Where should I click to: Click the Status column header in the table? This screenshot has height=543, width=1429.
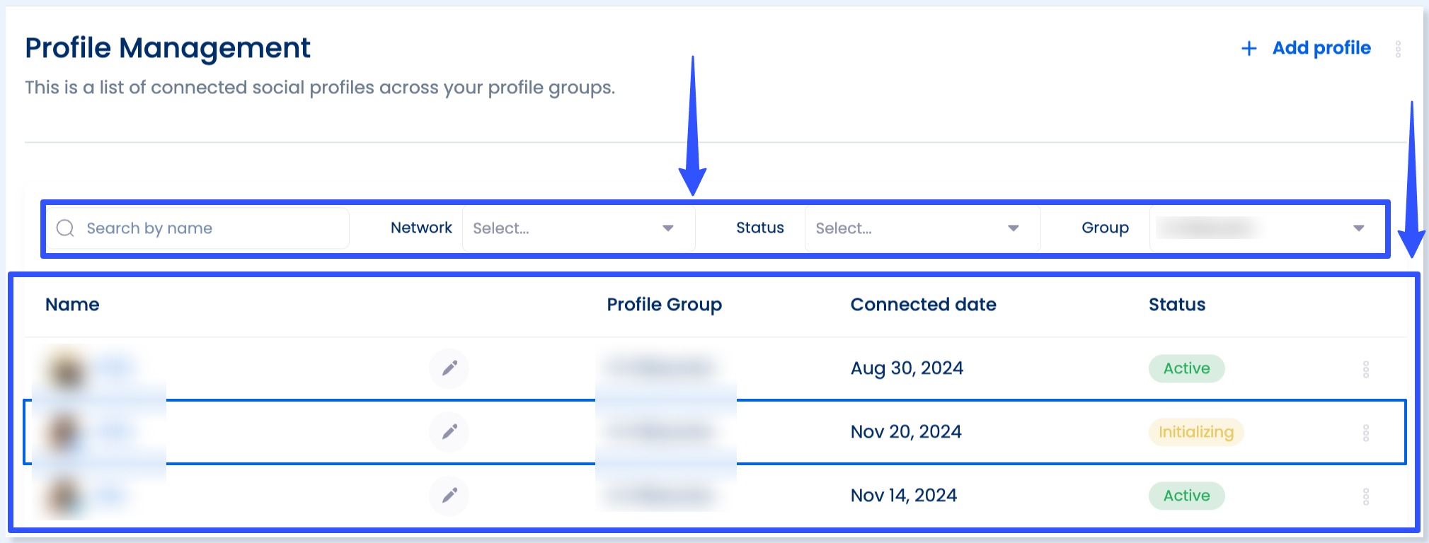[x=1176, y=305]
